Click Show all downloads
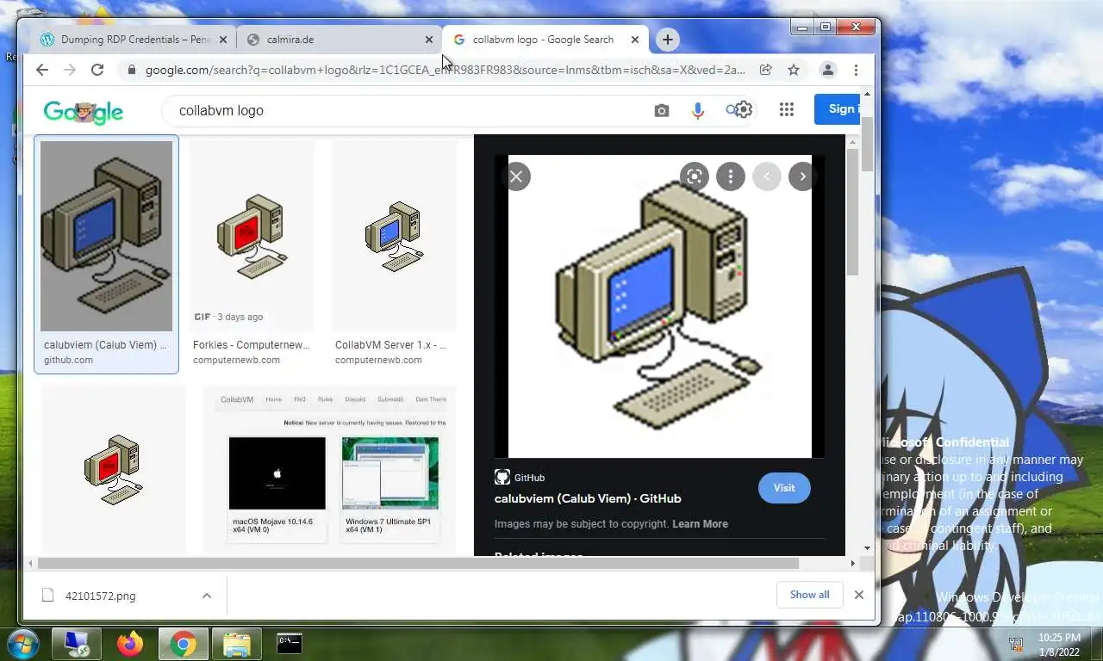Viewport: 1103px width, 661px height. [x=809, y=595]
